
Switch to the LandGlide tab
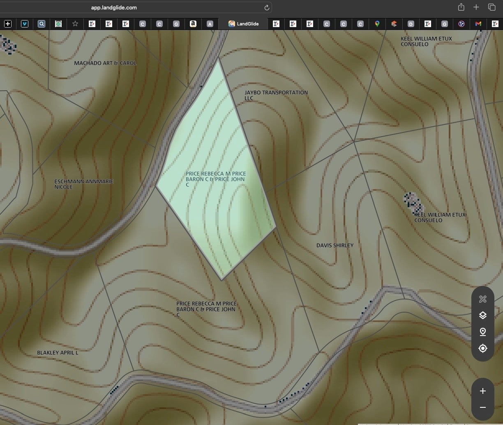(244, 24)
